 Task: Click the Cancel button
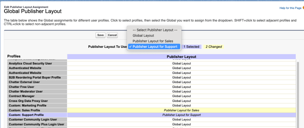pyautogui.click(x=112, y=35)
